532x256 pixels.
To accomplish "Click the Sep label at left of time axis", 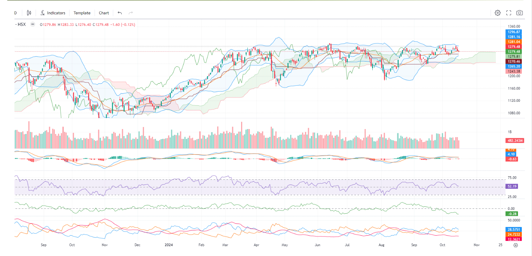I will (x=44, y=245).
